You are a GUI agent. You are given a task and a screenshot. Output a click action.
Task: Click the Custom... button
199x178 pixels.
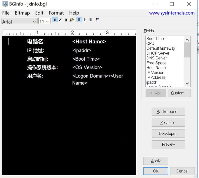pos(179,93)
